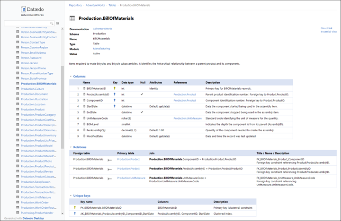Click the search magnifier icon in sidebar

point(51,23)
